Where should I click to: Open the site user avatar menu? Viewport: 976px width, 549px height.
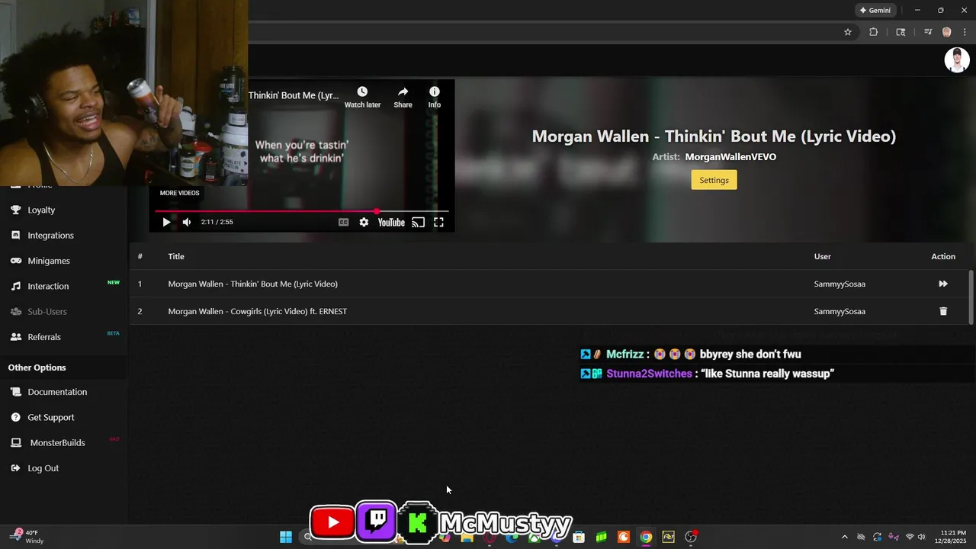(957, 59)
